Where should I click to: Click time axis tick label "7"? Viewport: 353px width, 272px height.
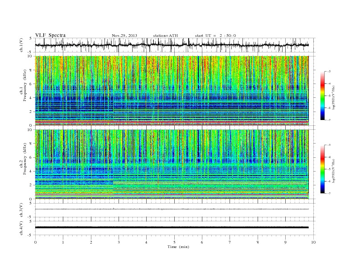click(230, 242)
